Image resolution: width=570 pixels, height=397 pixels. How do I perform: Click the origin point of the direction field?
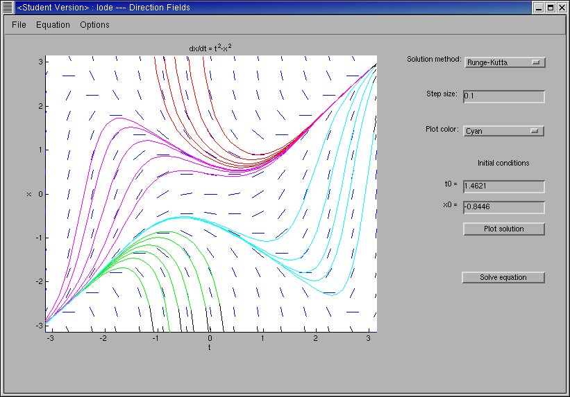point(210,194)
